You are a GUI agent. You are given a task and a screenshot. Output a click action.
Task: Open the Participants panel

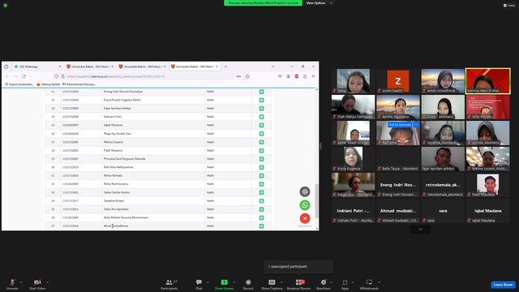click(x=169, y=284)
